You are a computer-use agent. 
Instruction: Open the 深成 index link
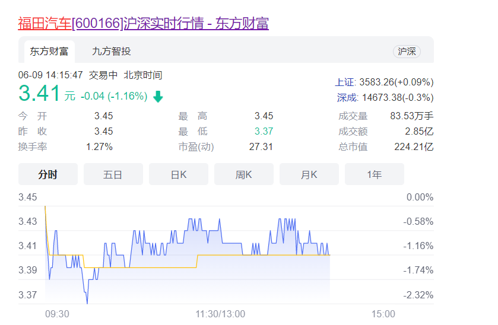click(347, 97)
